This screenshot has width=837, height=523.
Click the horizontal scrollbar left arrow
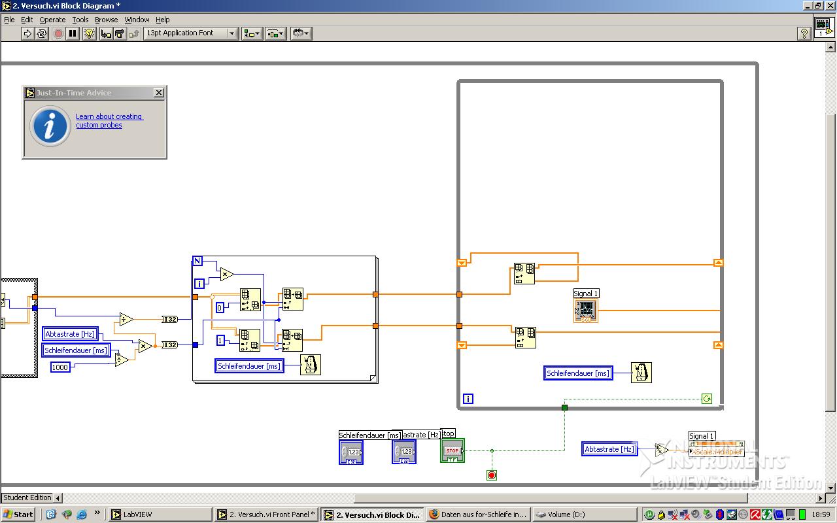(58, 498)
